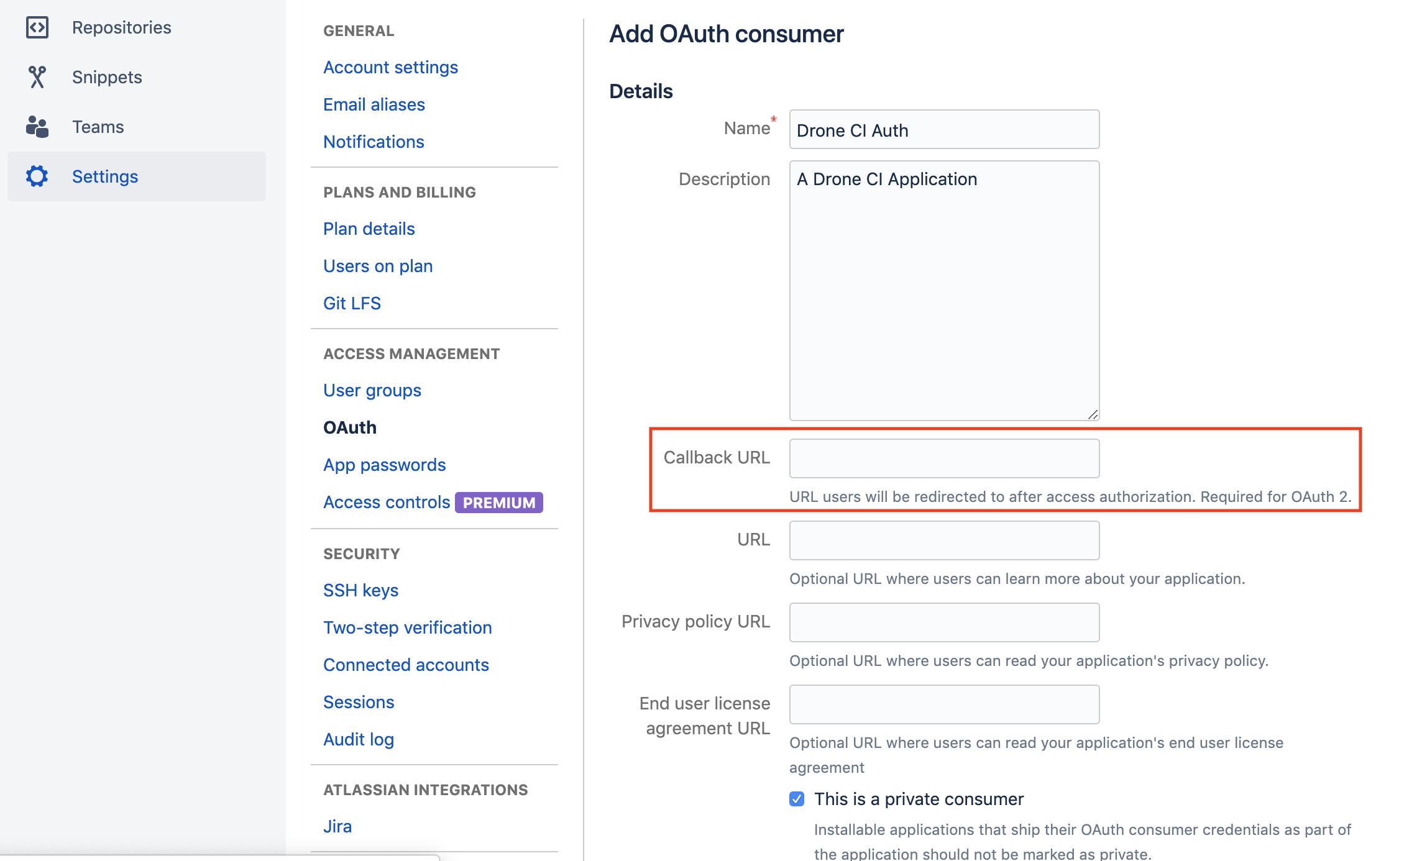Viewport: 1422px width, 861px height.
Task: Click the Teams people icon
Action: coord(37,127)
